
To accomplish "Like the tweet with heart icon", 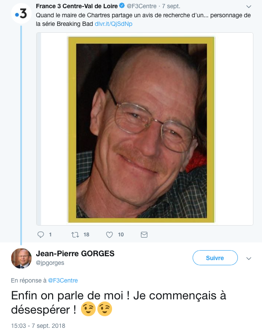I will click(x=109, y=235).
